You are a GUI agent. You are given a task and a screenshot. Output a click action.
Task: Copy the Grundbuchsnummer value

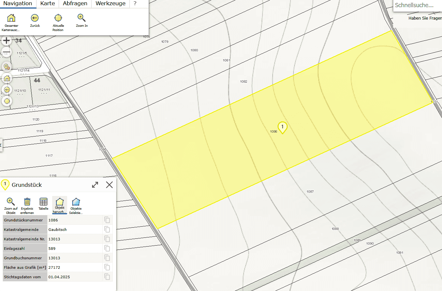107,258
